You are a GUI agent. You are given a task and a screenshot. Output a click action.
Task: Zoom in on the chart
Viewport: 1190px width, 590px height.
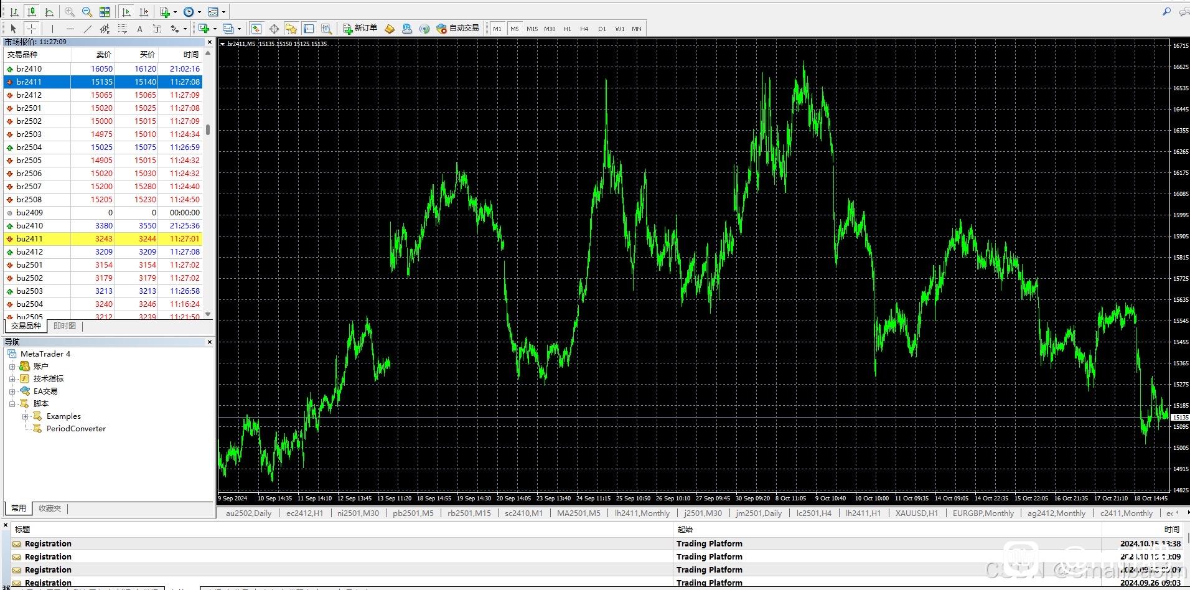click(x=70, y=12)
